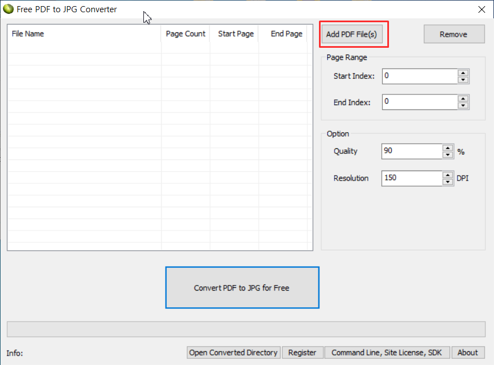Open Command Line, Site License, SDK info
The image size is (494, 365).
tap(387, 352)
